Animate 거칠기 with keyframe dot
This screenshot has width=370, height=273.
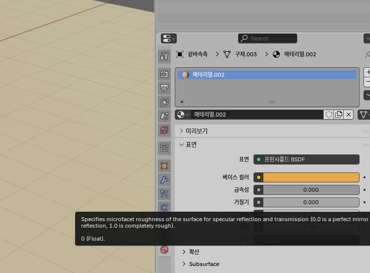tap(365, 202)
